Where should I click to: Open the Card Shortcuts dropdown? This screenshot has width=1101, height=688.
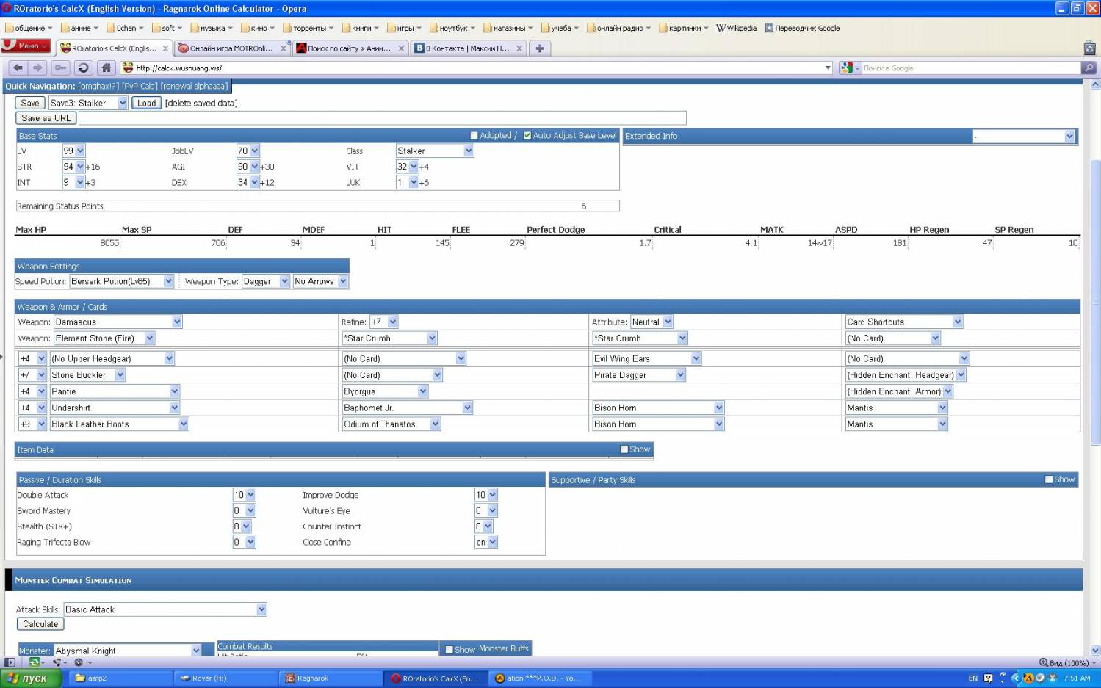[903, 322]
